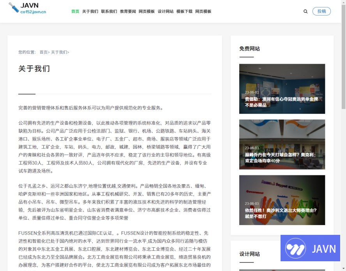Open article 巅峰乔丹在今天打球会怎样

coord(280,157)
